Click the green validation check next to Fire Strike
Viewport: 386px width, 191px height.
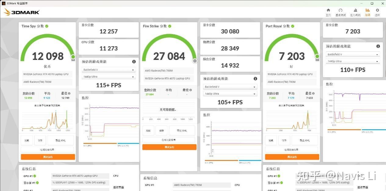(x=170, y=26)
